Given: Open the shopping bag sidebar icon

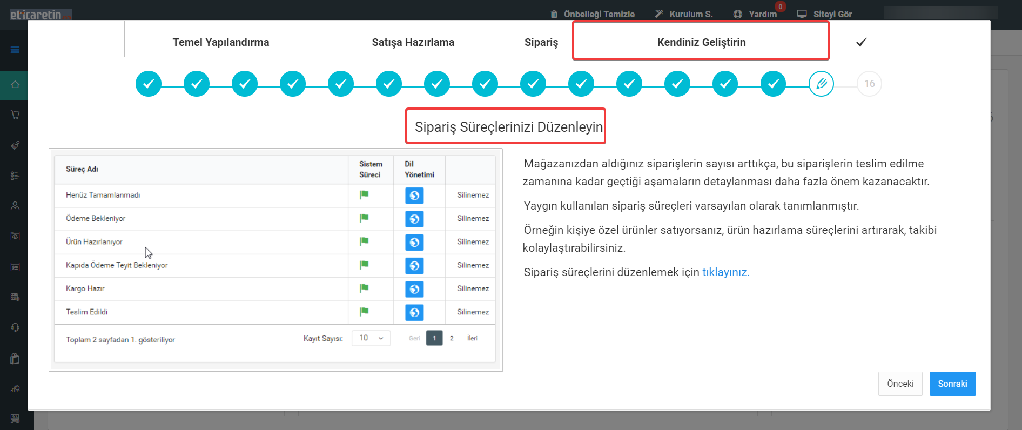Looking at the screenshot, I should tap(15, 358).
